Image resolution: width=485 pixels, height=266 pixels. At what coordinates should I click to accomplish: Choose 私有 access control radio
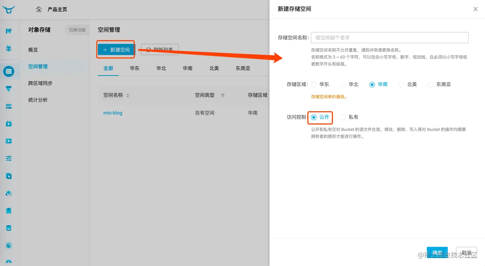point(343,117)
